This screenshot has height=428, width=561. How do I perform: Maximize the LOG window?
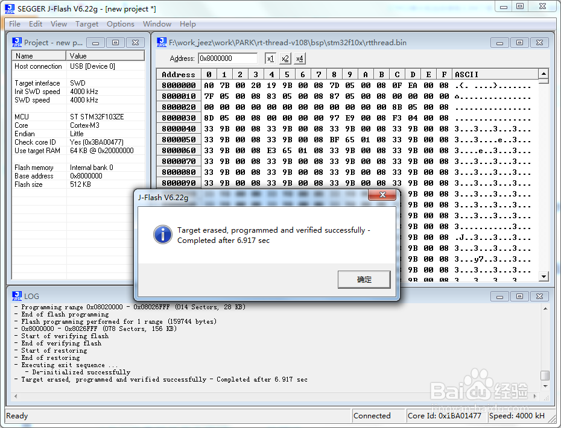(x=519, y=297)
